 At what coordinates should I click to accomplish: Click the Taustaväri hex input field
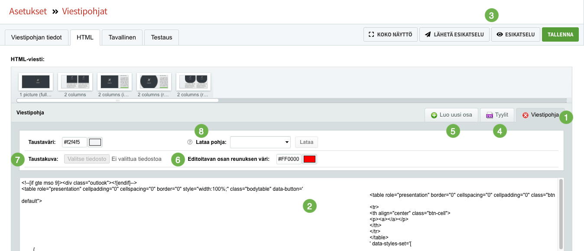tap(75, 142)
